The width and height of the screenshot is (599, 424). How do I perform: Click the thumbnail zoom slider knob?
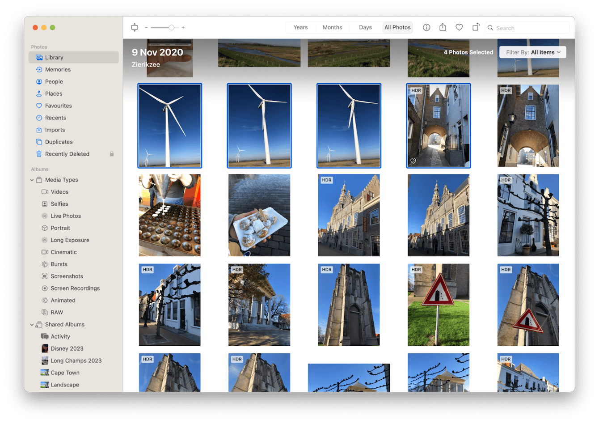pos(171,28)
